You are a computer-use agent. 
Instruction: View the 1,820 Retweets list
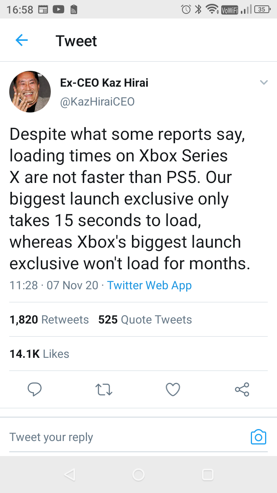pyautogui.click(x=49, y=320)
